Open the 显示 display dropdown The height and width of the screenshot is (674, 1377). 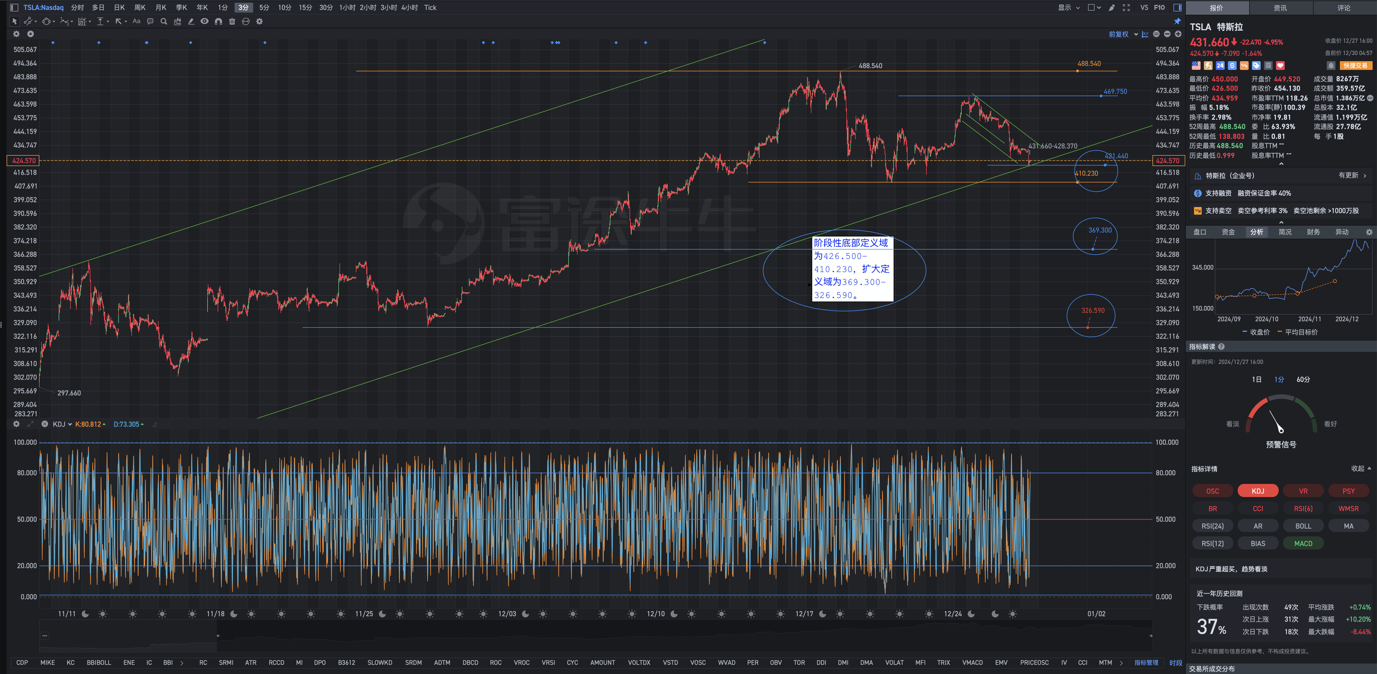coord(1069,7)
